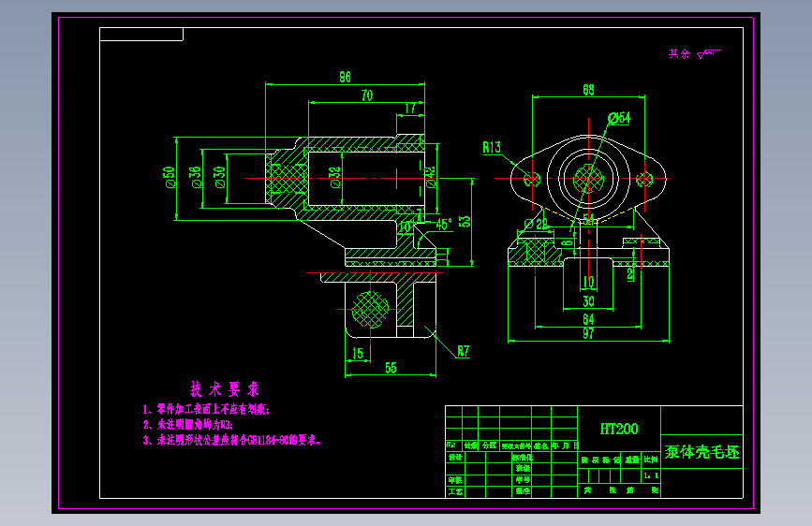Screen dimensions: 812x526
Task: Click the 68 width dimension
Action: (588, 90)
